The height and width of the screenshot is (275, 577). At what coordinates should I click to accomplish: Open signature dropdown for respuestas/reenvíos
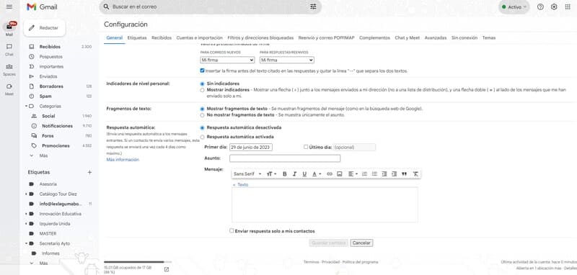click(286, 60)
